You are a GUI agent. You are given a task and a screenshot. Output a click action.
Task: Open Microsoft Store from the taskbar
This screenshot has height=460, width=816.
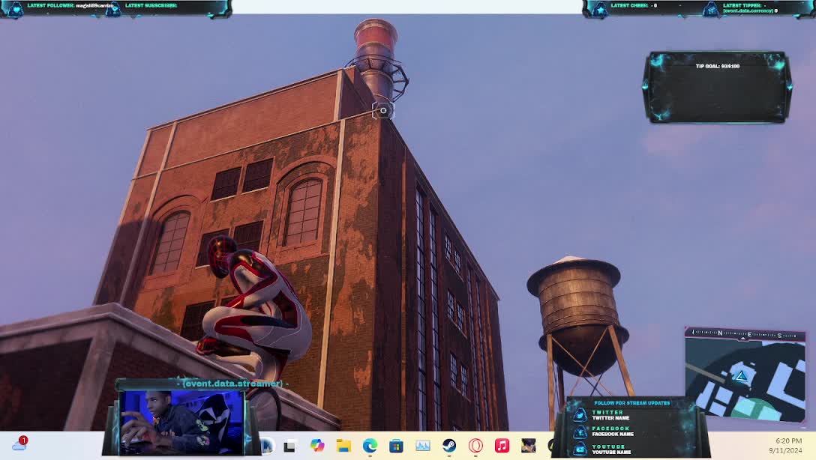[396, 446]
